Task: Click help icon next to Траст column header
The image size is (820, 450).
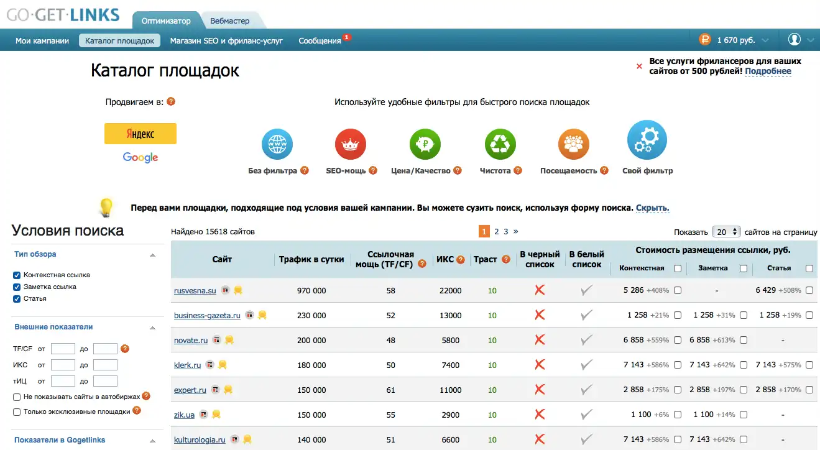Action: [x=506, y=260]
